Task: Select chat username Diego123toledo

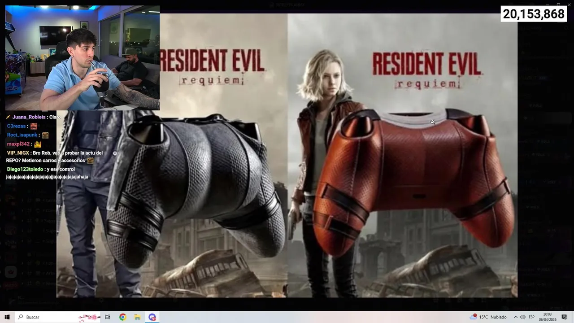Action: (x=25, y=170)
